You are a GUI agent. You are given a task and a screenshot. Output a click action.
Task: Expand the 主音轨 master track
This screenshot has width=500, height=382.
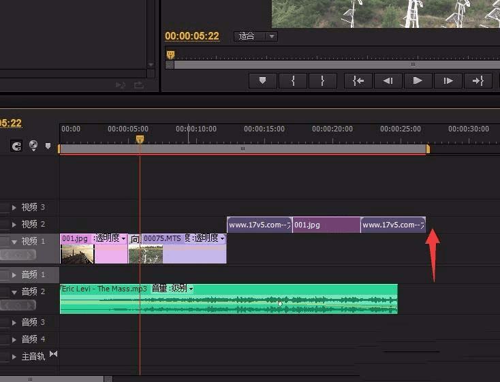click(14, 357)
